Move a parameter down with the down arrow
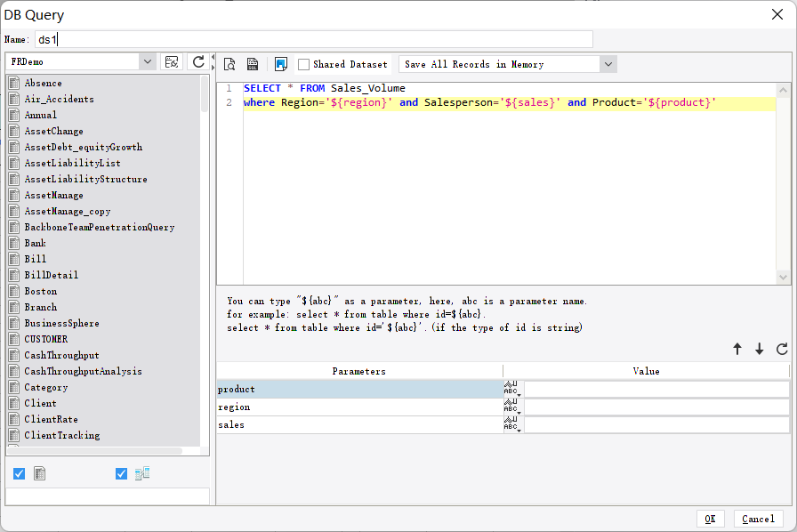This screenshot has height=532, width=797. pos(758,349)
